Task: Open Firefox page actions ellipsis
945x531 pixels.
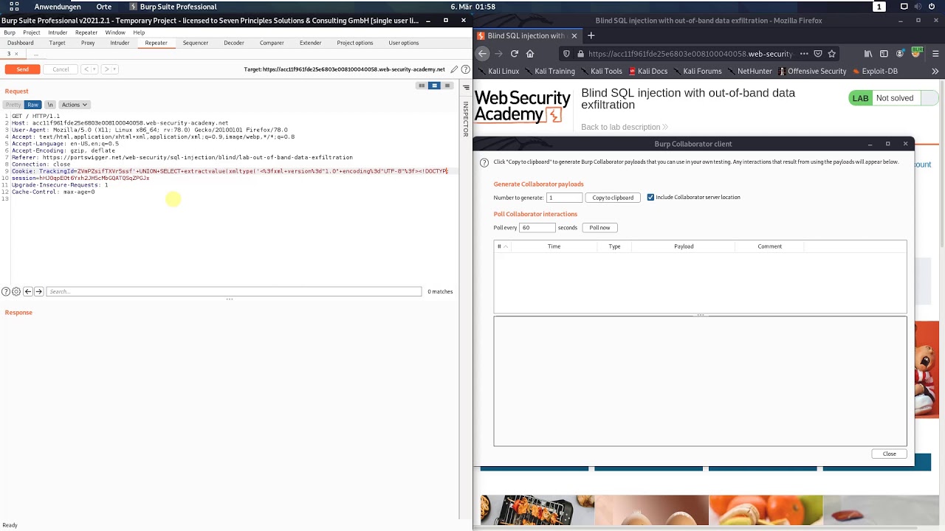Action: pyautogui.click(x=804, y=54)
